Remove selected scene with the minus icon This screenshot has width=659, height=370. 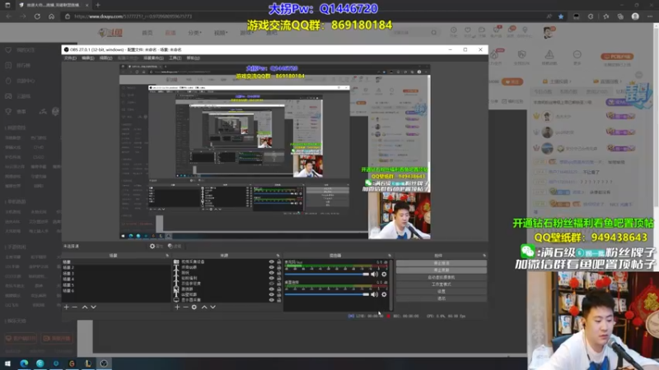pyautogui.click(x=75, y=307)
